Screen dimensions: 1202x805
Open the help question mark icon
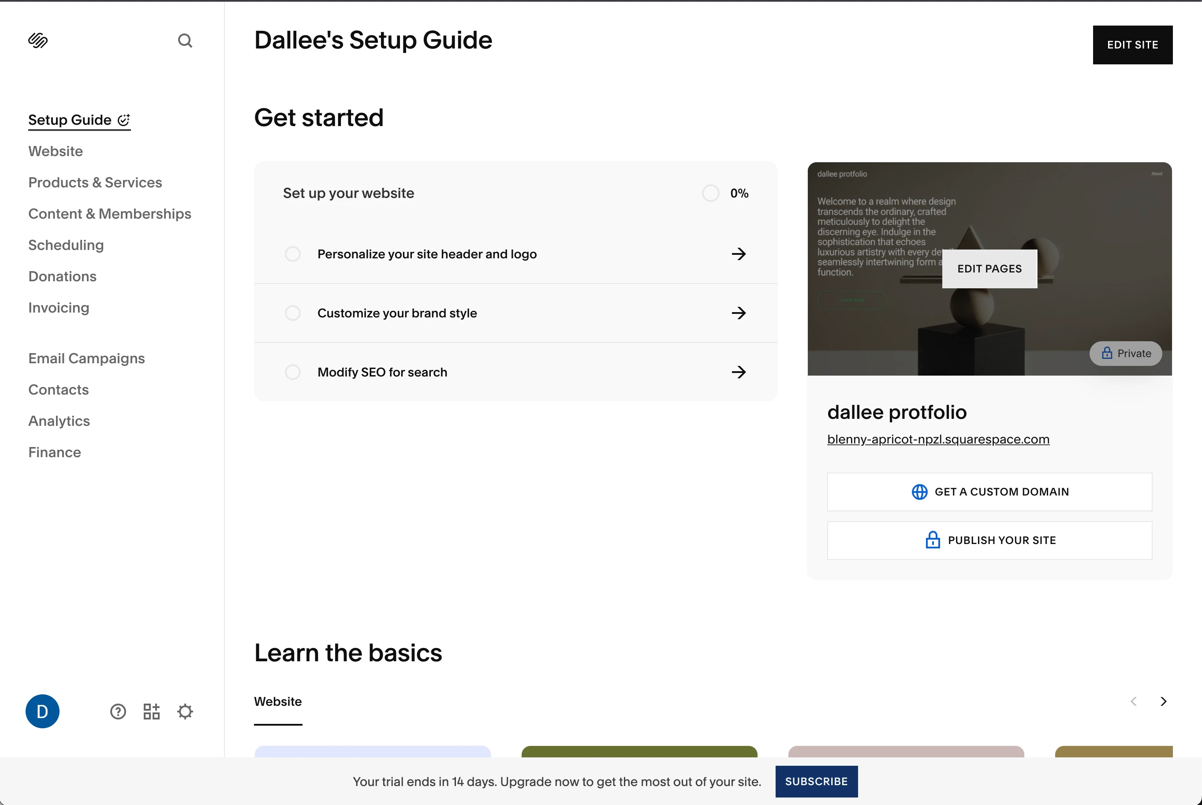(118, 712)
